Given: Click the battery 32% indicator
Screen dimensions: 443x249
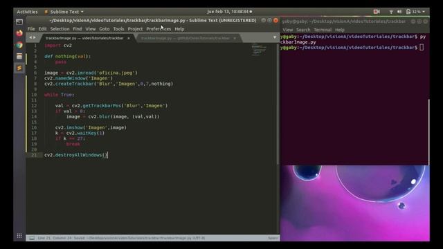Looking at the screenshot, I should pyautogui.click(x=414, y=12).
